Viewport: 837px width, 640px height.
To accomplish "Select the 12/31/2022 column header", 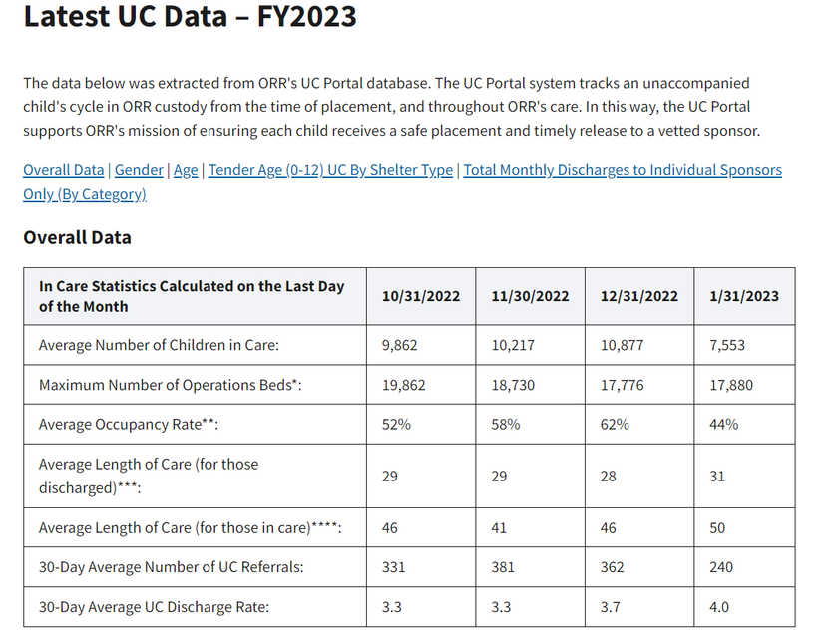I will coord(639,296).
